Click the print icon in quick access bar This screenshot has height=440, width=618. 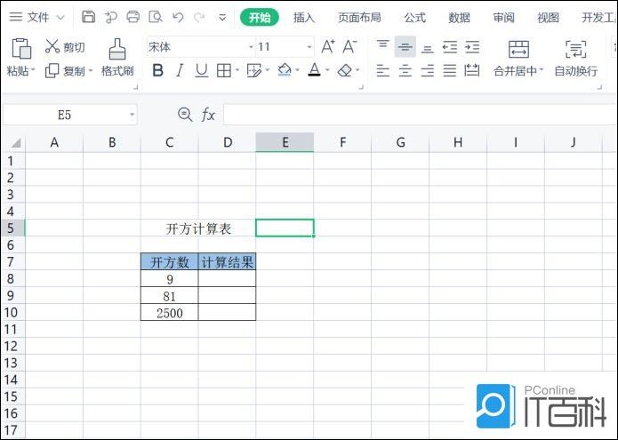[132, 17]
